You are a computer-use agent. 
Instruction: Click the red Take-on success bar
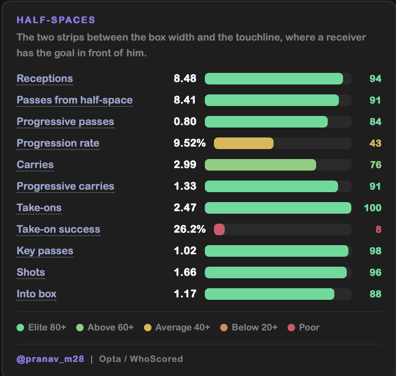point(219,229)
